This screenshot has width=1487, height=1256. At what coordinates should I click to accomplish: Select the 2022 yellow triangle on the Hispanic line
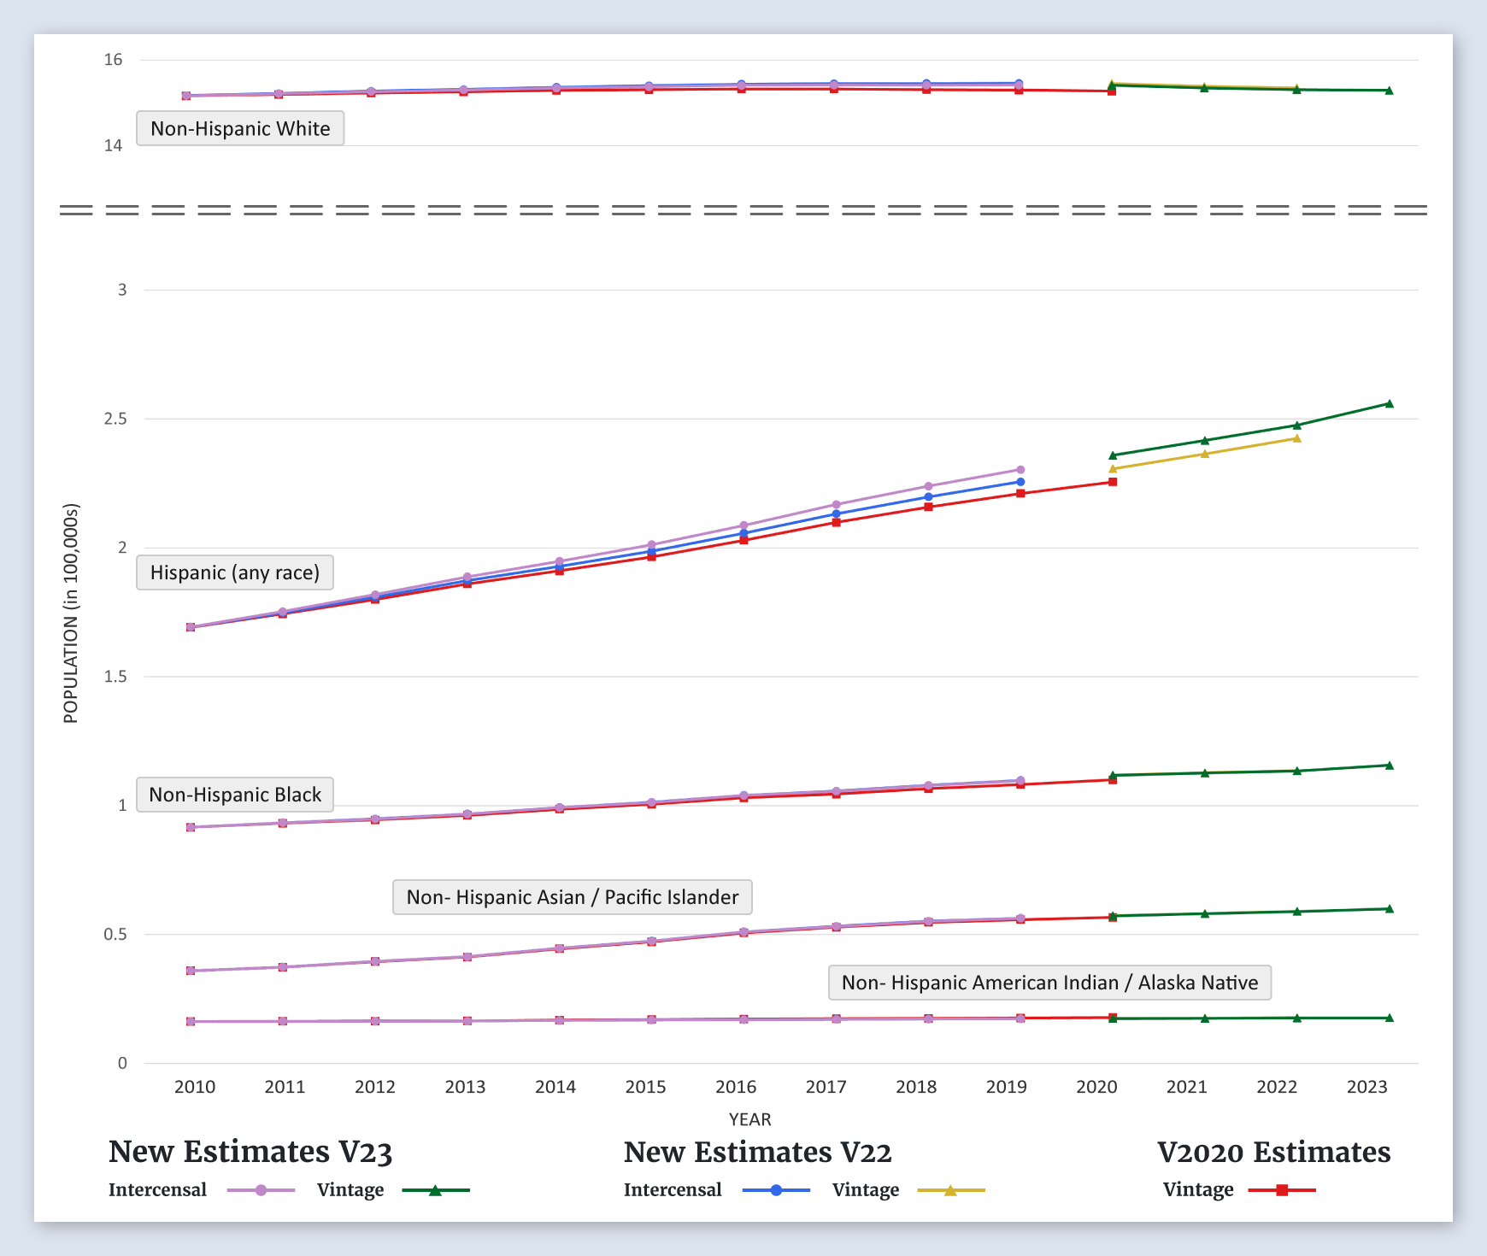1296,438
